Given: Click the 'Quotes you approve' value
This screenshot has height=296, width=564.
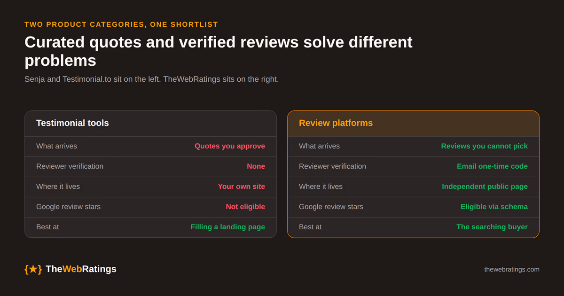Looking at the screenshot, I should click(x=230, y=146).
